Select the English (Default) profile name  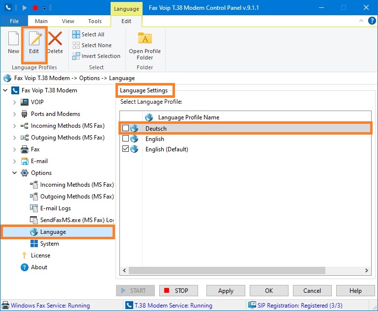[x=167, y=149]
